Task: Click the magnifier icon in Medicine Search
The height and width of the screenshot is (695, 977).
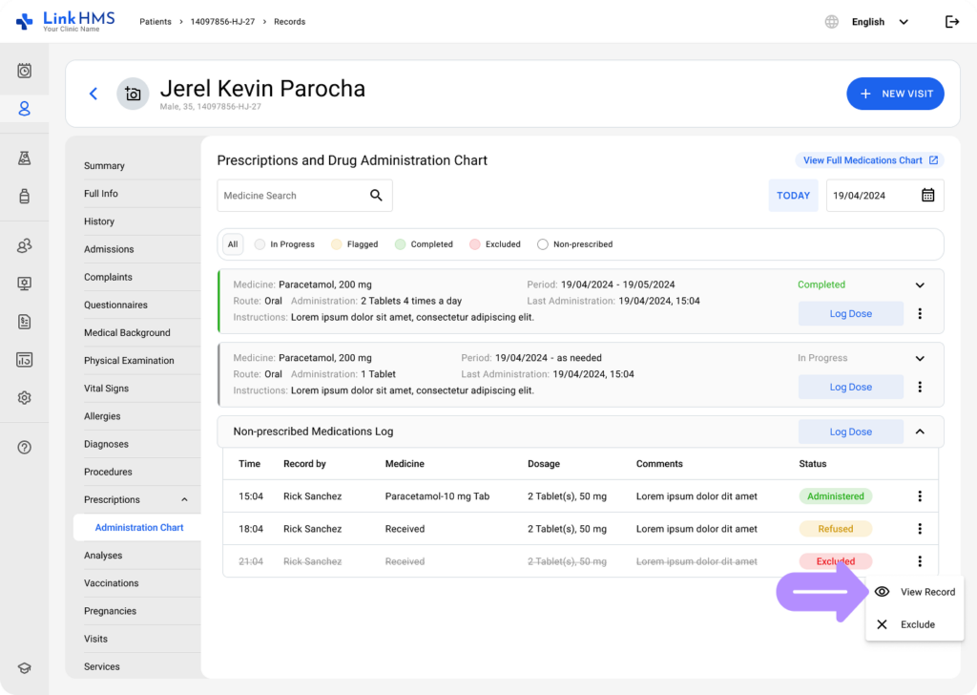Action: (x=376, y=196)
